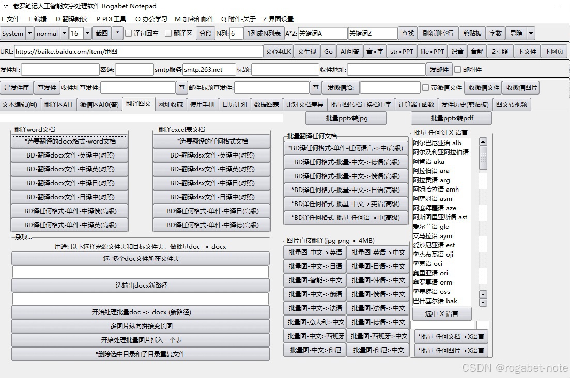This screenshot has height=378, width=570.
Task: Open the O 办公学习 menu
Action: 151,19
